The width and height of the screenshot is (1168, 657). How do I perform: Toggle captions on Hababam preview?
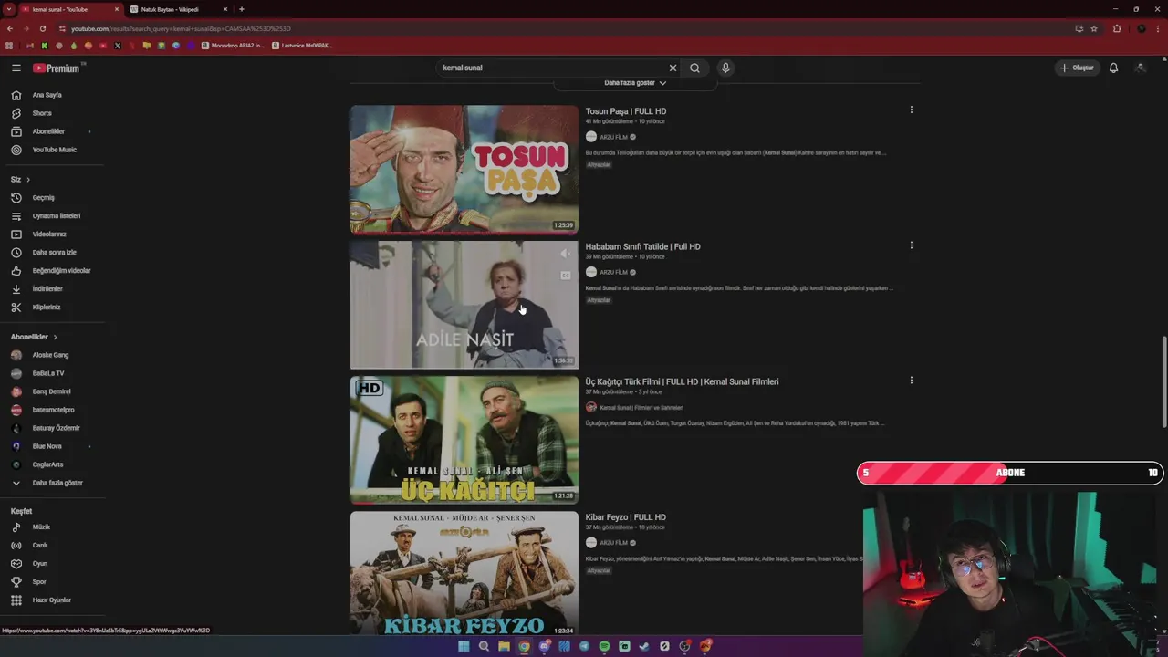click(565, 275)
